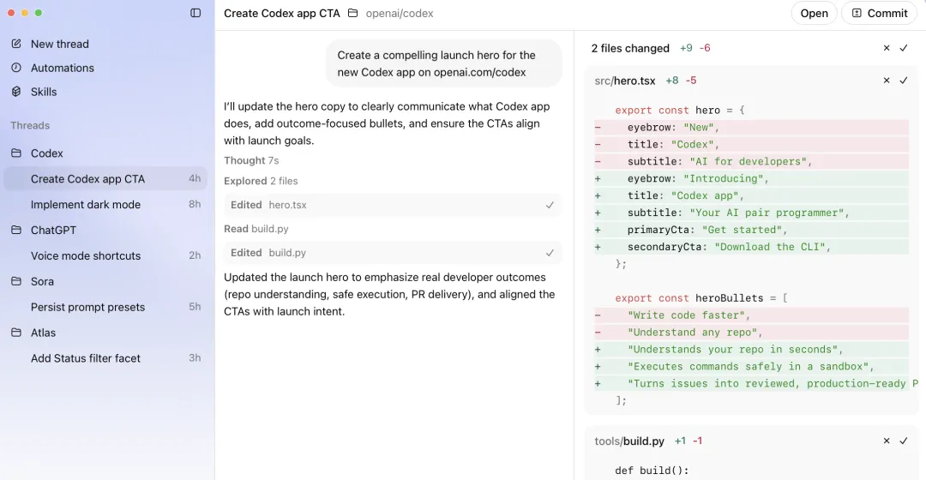The width and height of the screenshot is (926, 480).
Task: Click the New thread compose icon
Action: pos(16,44)
